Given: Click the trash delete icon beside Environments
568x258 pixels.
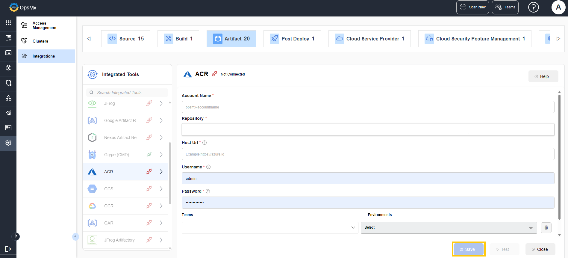Looking at the screenshot, I should click(x=546, y=228).
